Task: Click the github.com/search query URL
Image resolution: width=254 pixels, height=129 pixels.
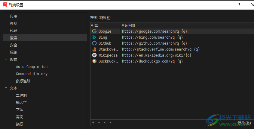Action: point(155,43)
